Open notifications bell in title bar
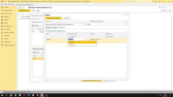The image size is (173, 97). pos(153,1)
